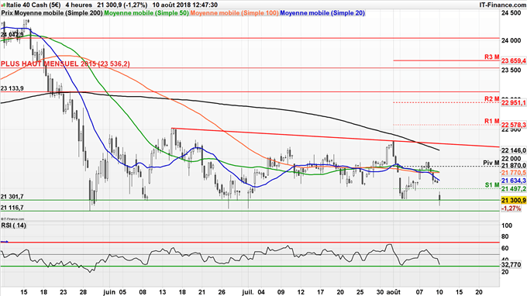Click the '13' date axis label

coord(162,292)
